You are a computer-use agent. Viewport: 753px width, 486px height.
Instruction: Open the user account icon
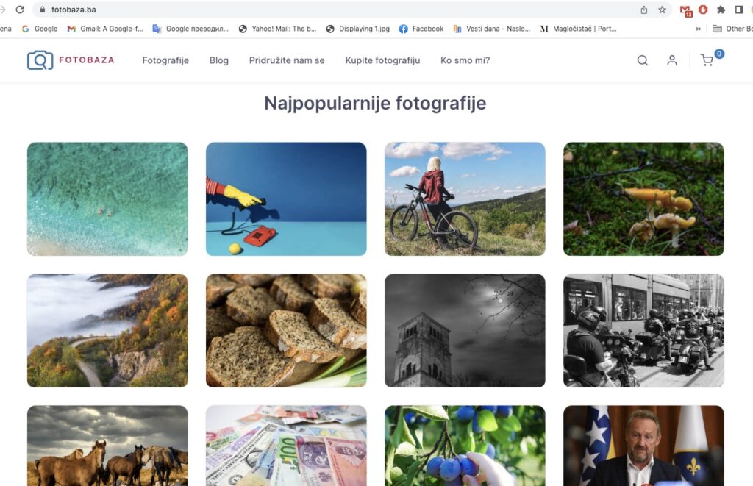[x=672, y=60]
